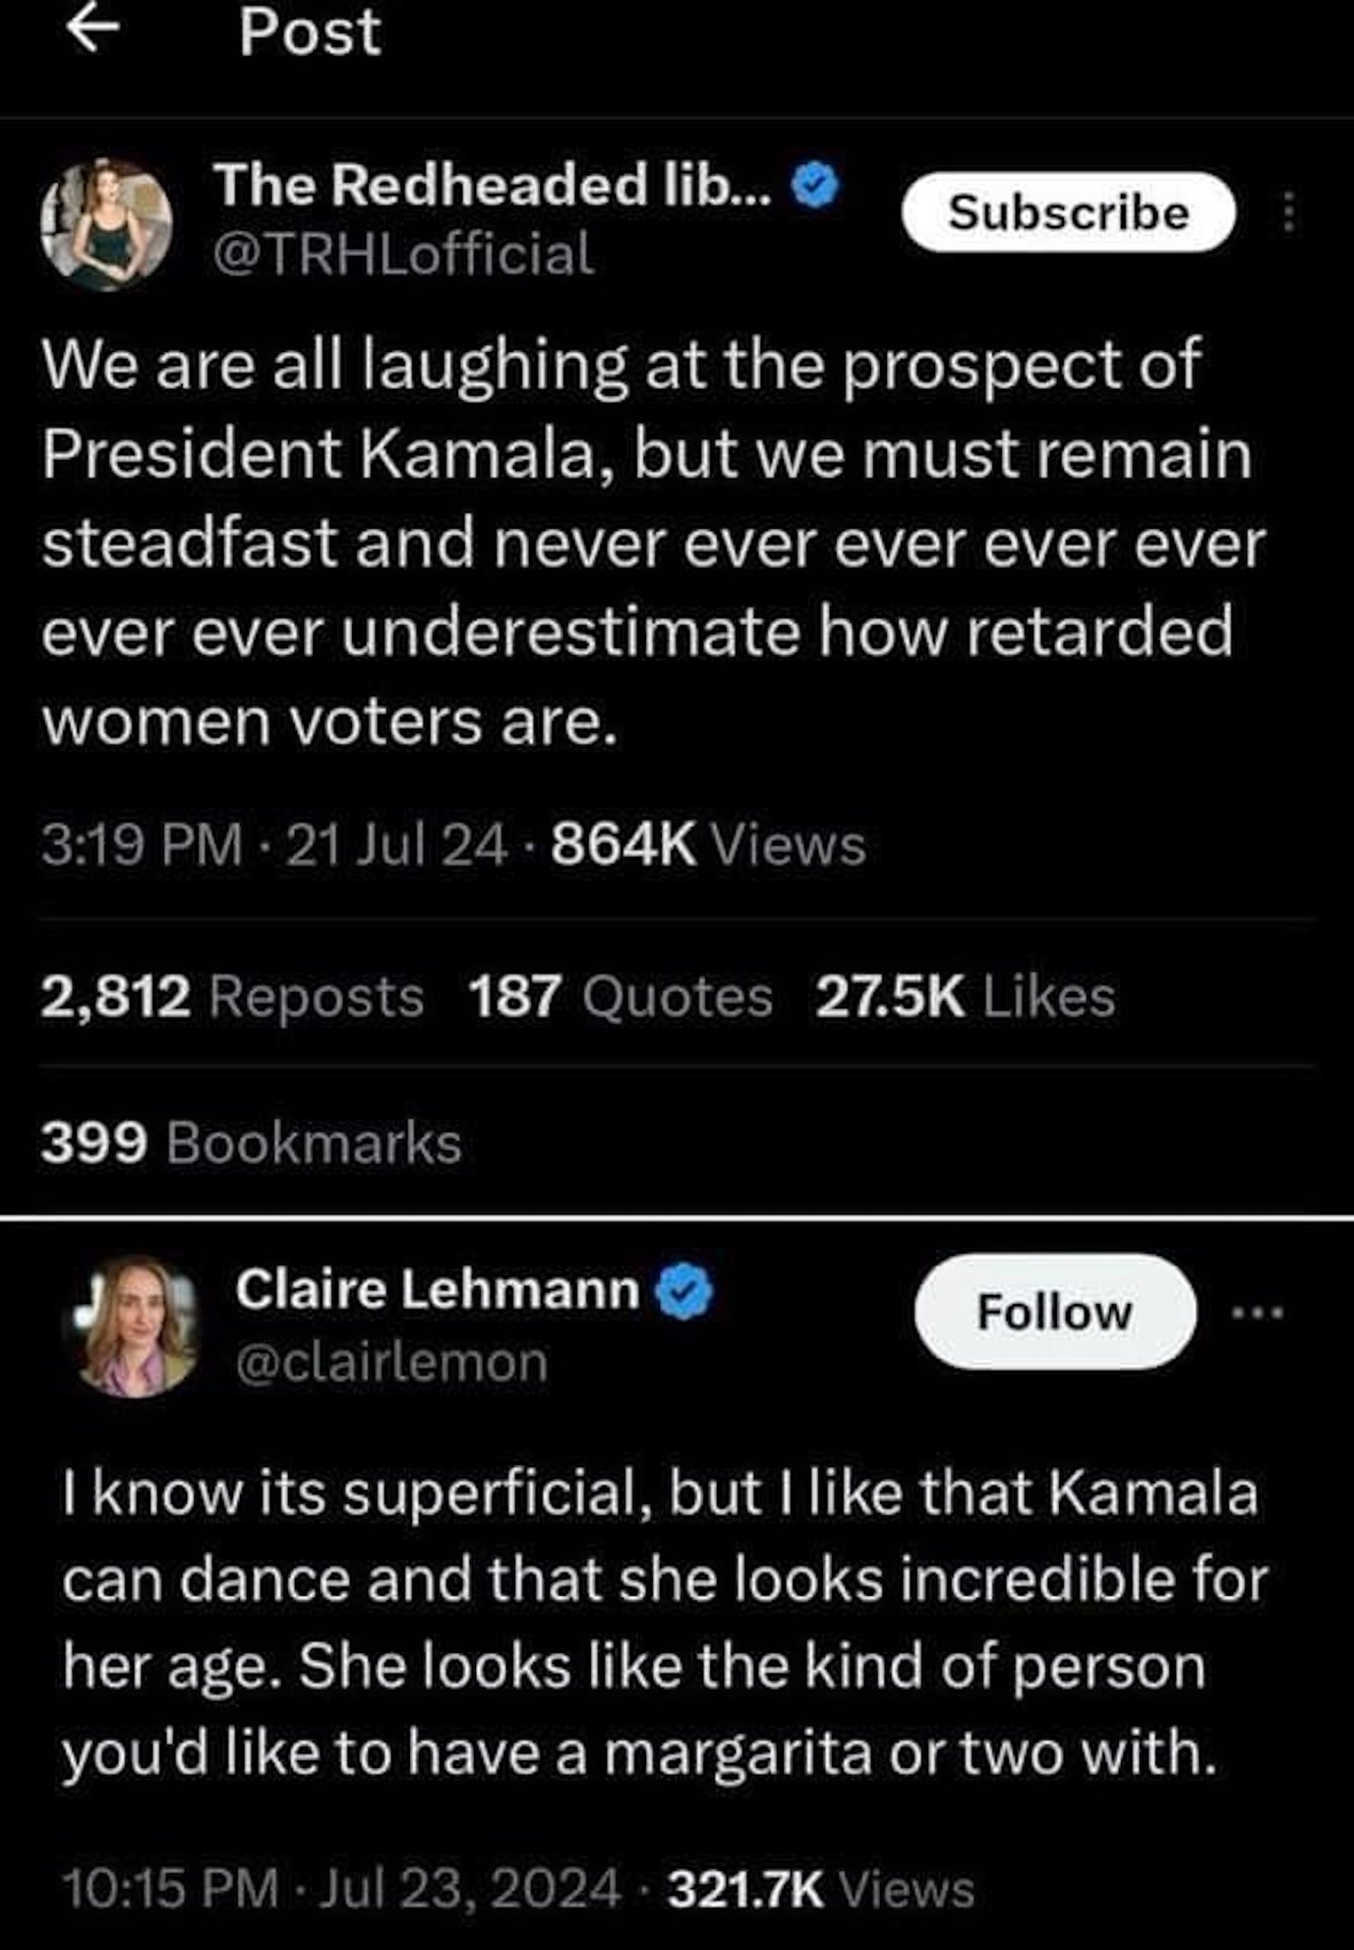Show the 187 Quotes list

click(x=620, y=996)
